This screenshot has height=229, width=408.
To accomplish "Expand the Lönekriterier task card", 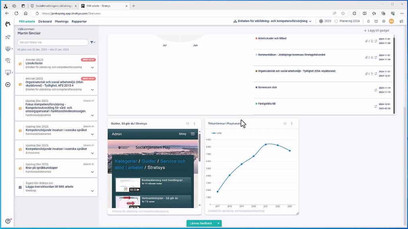I will pyautogui.click(x=92, y=68).
